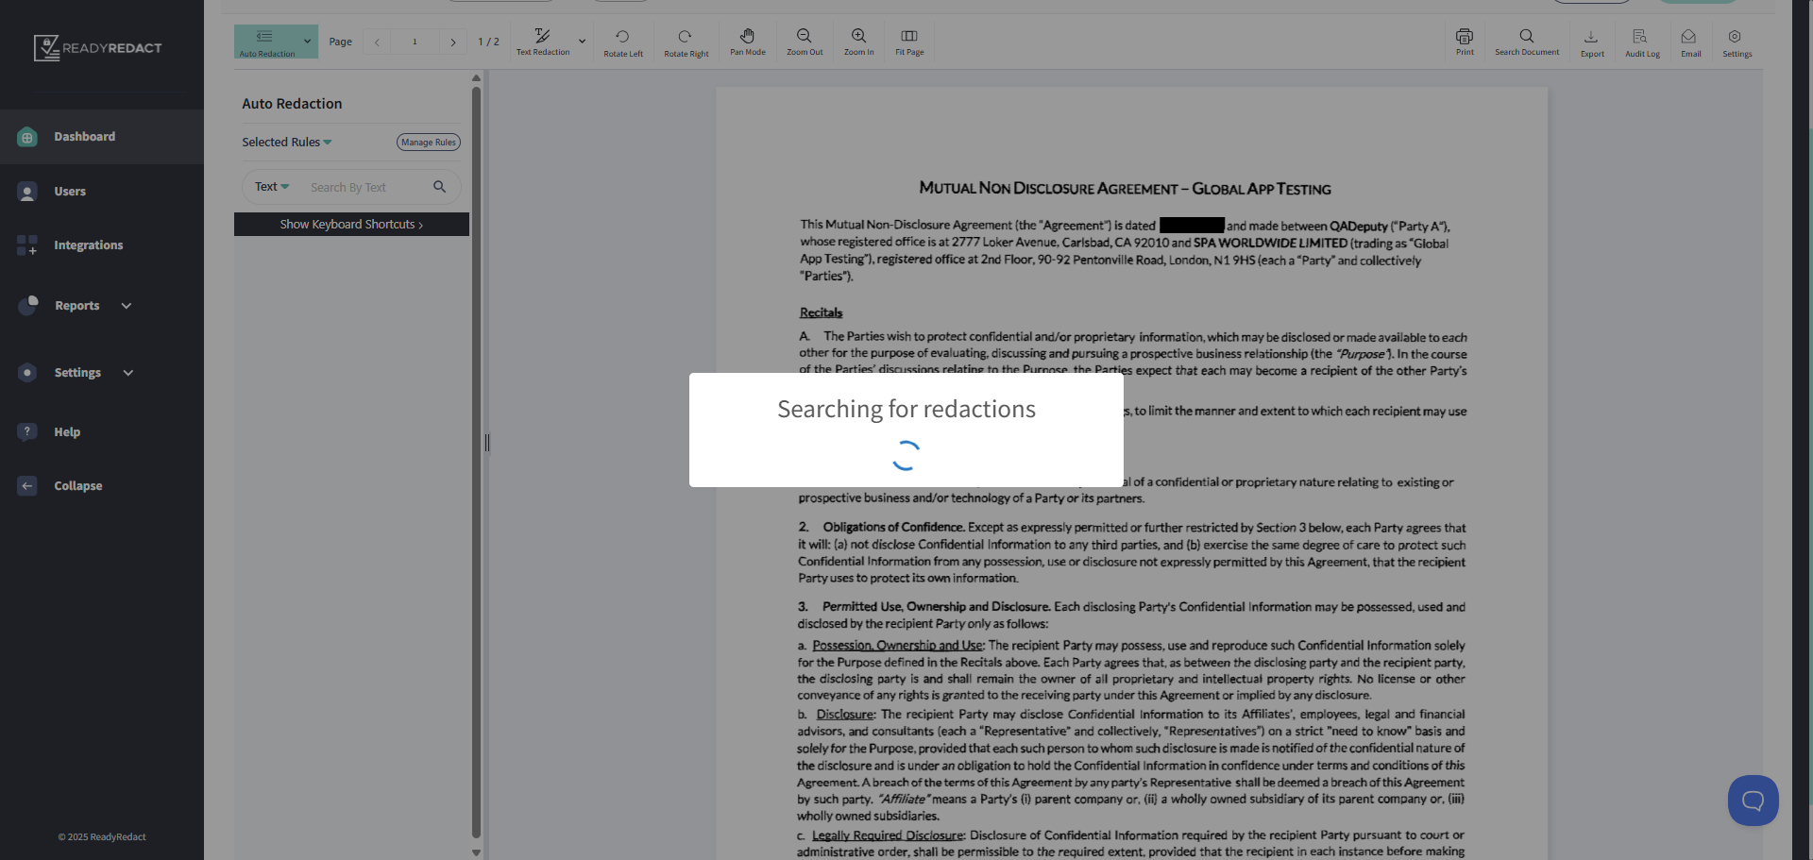Open the Audit Log
This screenshot has width=1813, height=860.
click(1642, 42)
